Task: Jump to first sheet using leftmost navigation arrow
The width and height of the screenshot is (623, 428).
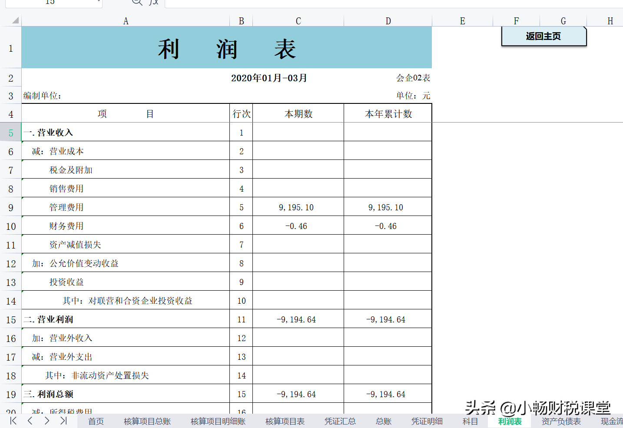Action: pyautogui.click(x=13, y=421)
